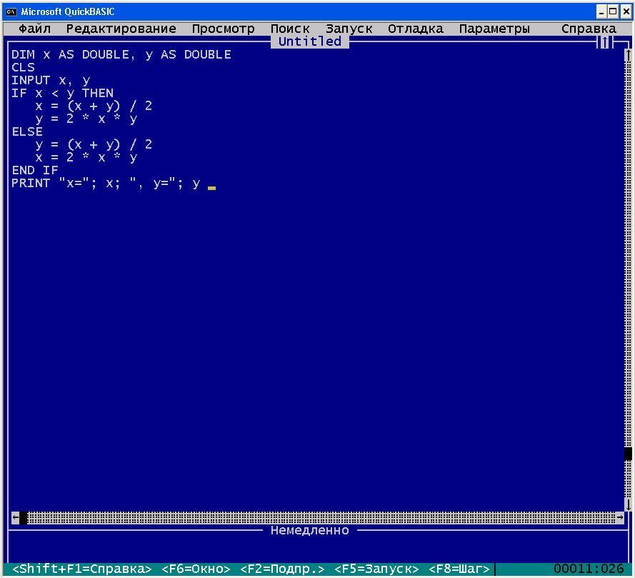Click the console window system menu icon
635x578 pixels.
[11, 11]
